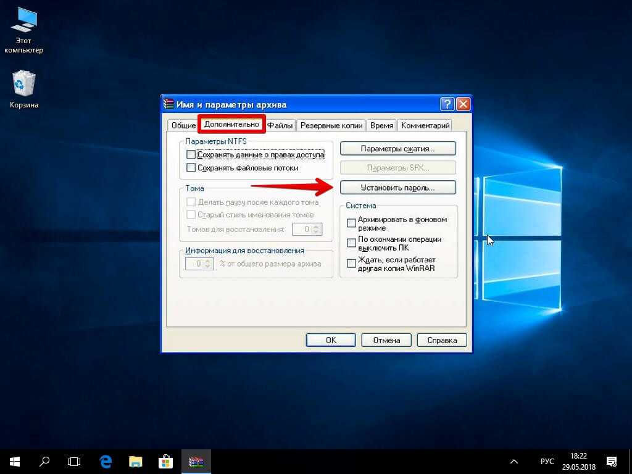Open the 'Резервные копии' tab
Viewport: 632px width, 474px height.
click(331, 125)
